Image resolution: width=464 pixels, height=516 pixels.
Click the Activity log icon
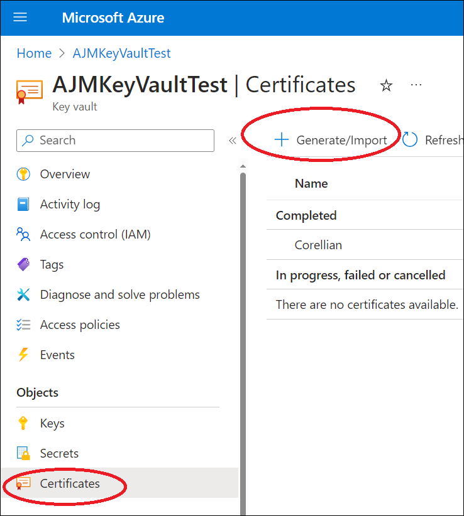click(x=23, y=204)
